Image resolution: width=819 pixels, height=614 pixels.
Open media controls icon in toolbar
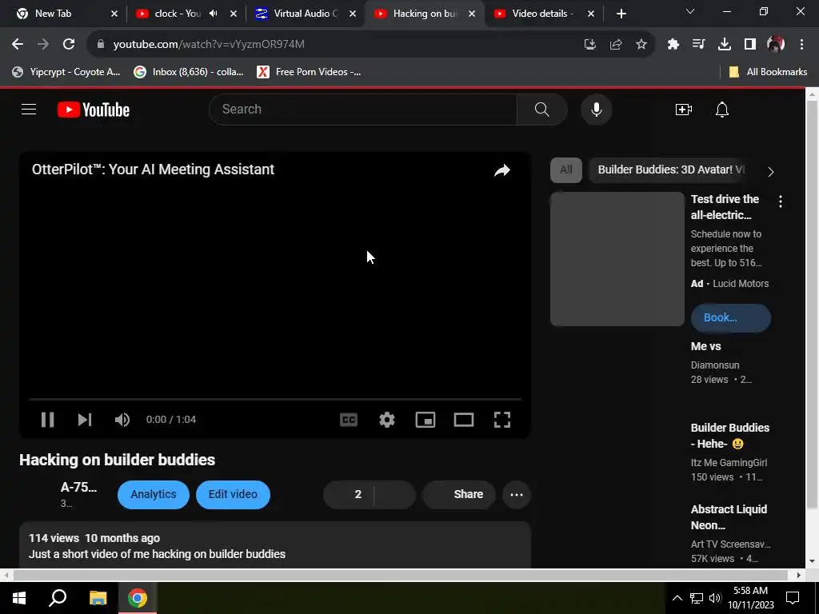point(698,45)
